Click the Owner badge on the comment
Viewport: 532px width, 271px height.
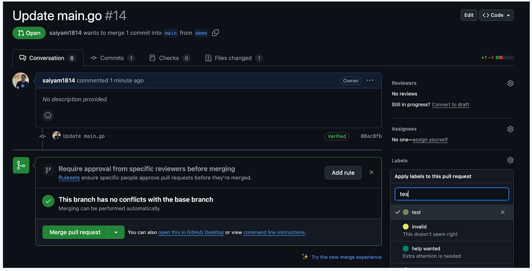(351, 81)
